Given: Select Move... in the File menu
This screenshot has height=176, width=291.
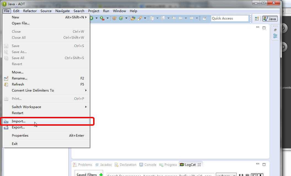Looking at the screenshot, I should pyautogui.click(x=46, y=72).
